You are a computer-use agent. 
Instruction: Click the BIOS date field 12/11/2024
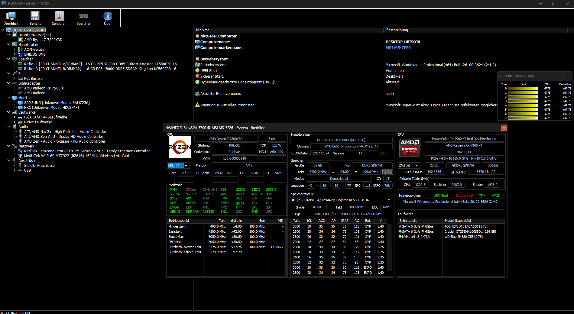coord(320,153)
